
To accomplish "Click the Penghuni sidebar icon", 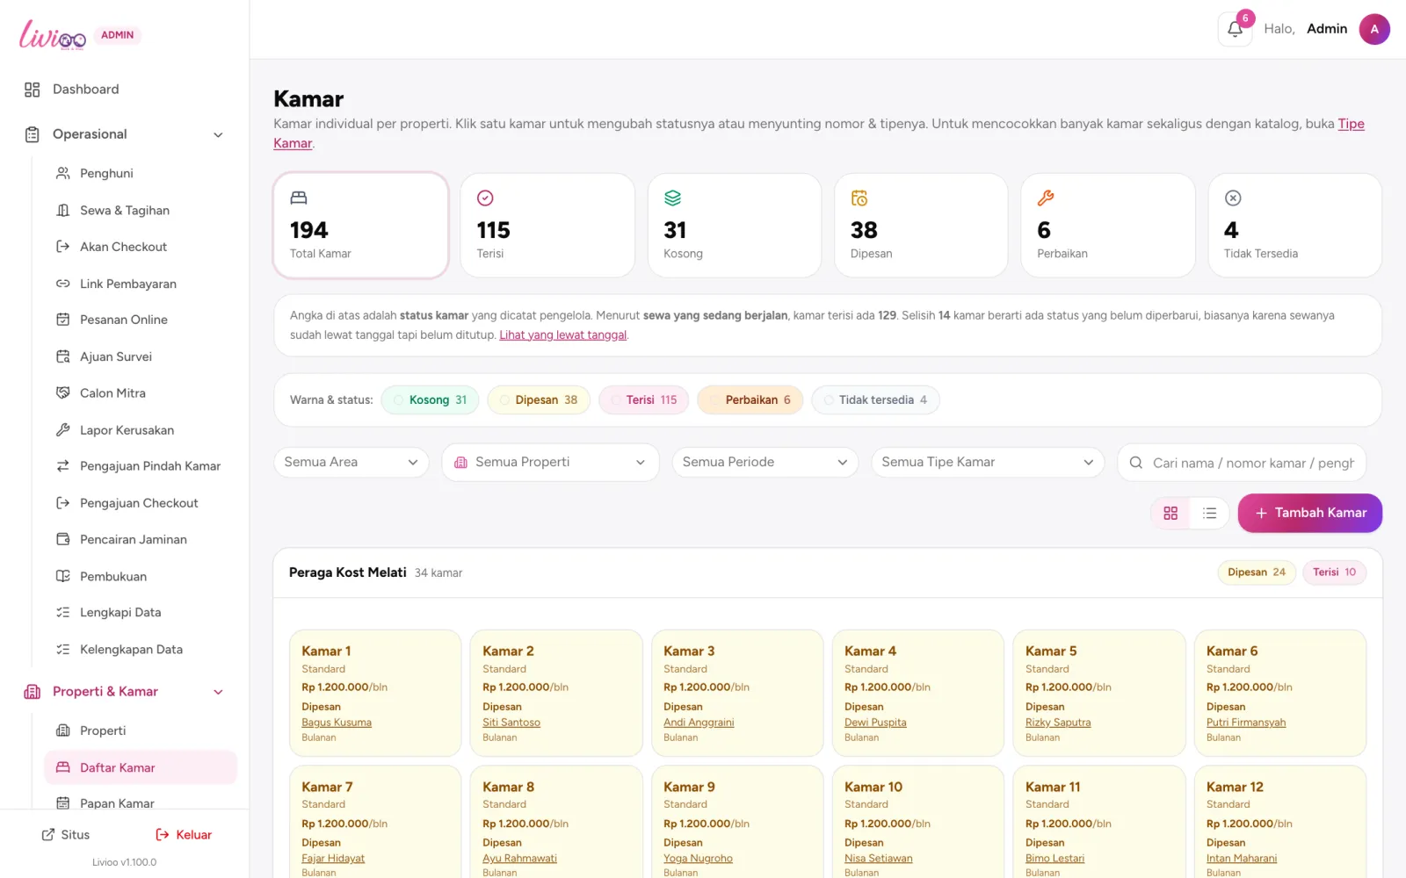I will coord(63,173).
